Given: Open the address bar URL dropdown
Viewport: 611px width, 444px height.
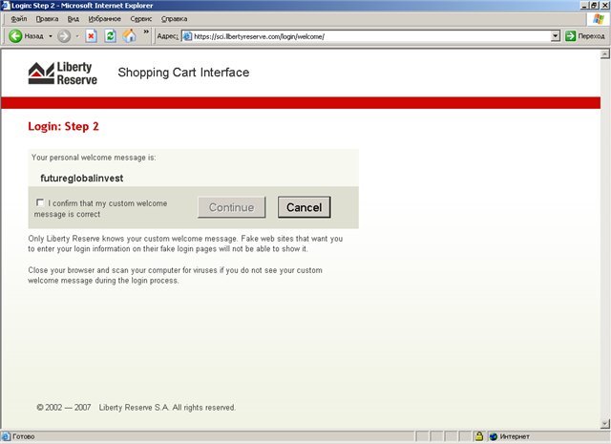Looking at the screenshot, I should (556, 36).
